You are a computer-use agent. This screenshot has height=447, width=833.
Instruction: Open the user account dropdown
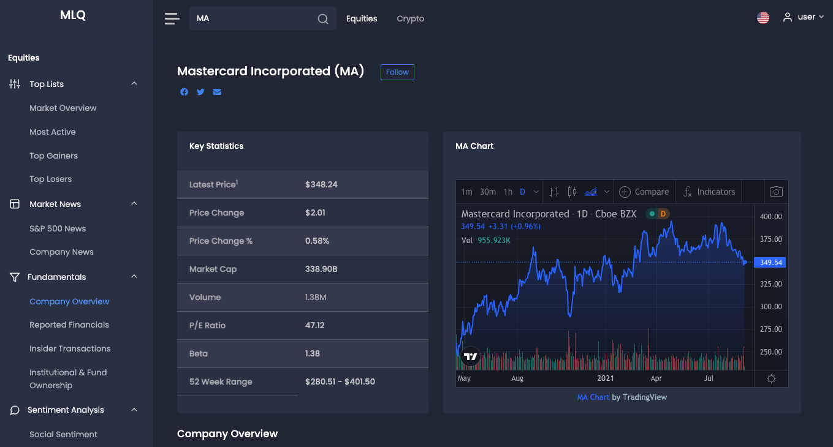(x=803, y=17)
